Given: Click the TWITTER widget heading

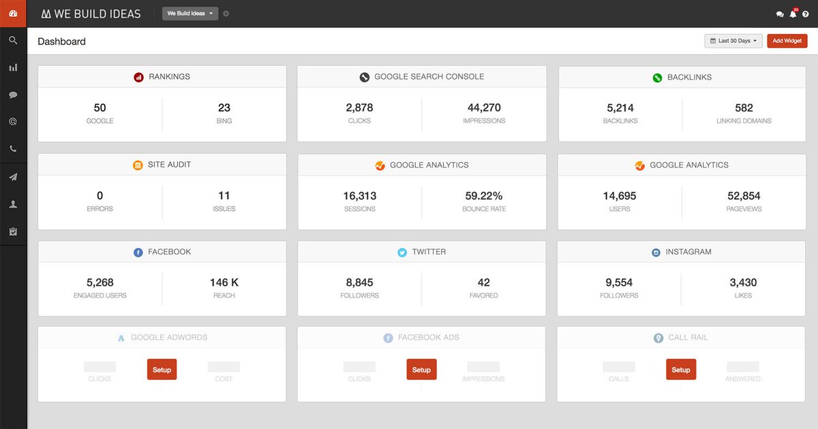Looking at the screenshot, I should (429, 252).
